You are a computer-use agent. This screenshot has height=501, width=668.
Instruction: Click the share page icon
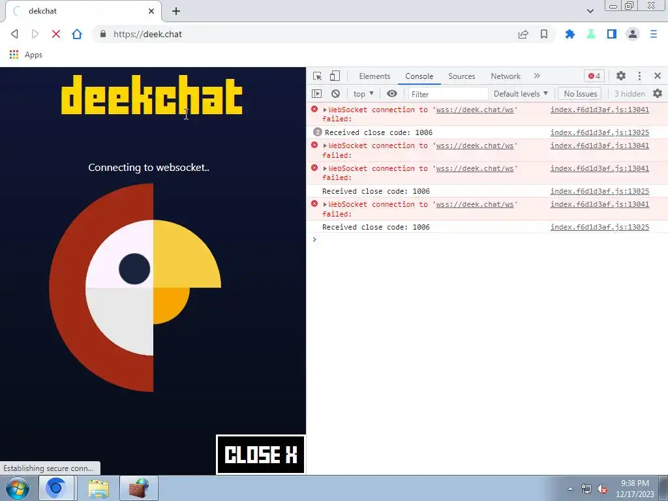523,34
